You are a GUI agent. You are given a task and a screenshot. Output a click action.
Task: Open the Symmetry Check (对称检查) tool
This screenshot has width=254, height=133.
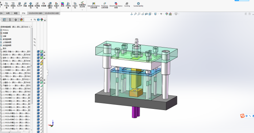(68, 5)
